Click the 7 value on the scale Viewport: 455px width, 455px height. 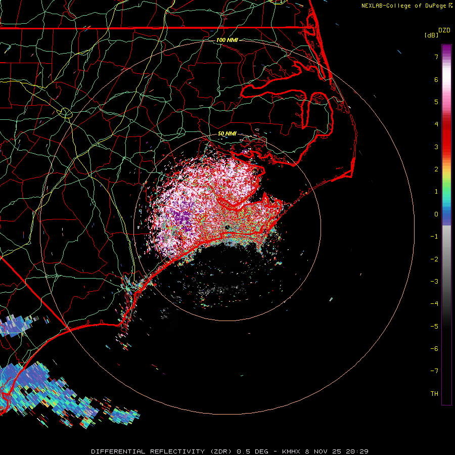436,57
